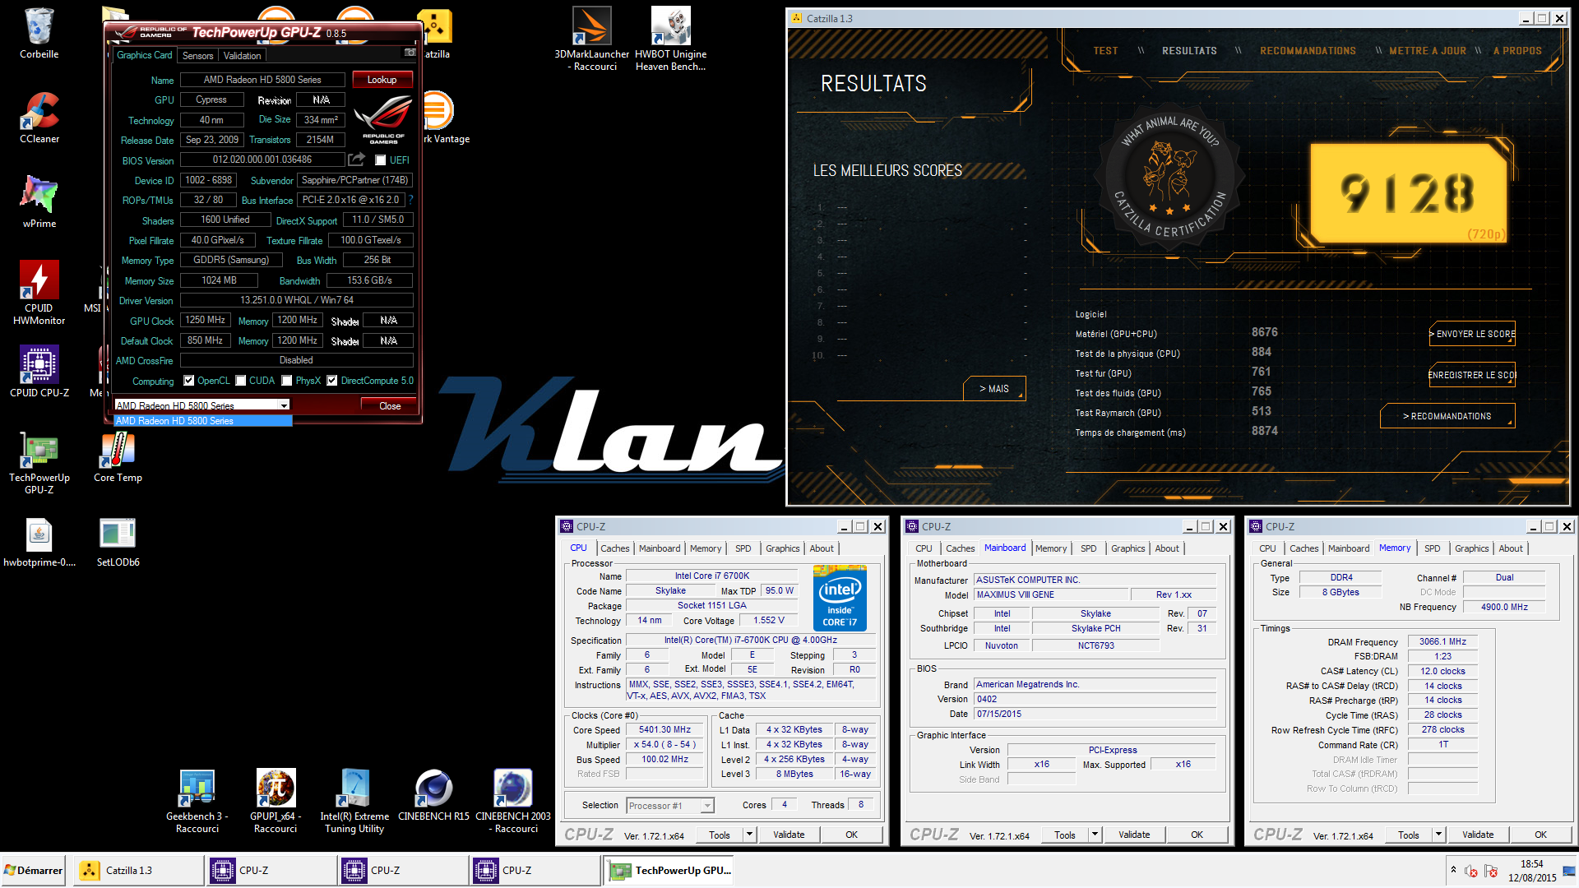Click Validate in the CPU tab CPU-Z window
The height and width of the screenshot is (888, 1579).
click(789, 835)
